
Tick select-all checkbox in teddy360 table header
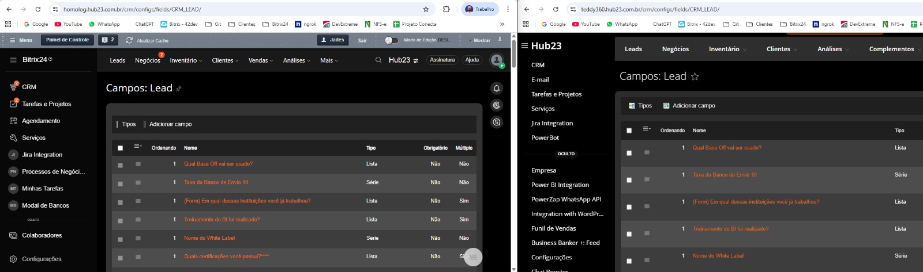pos(629,131)
